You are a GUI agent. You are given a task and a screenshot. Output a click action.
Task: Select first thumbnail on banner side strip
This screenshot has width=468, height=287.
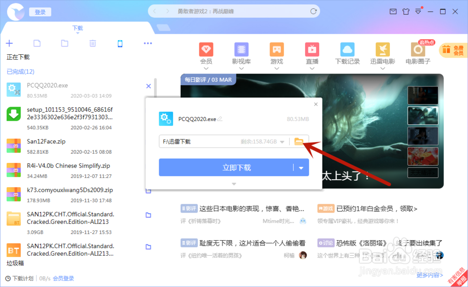point(423,95)
